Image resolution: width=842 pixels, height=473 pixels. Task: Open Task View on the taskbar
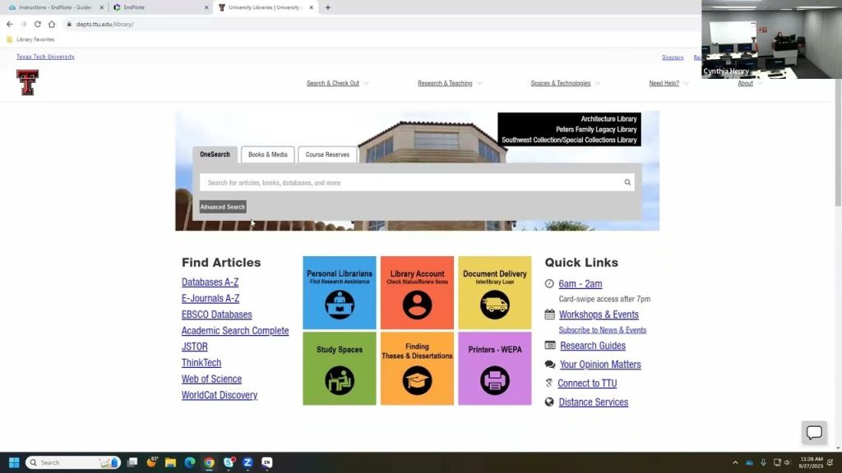(x=132, y=462)
